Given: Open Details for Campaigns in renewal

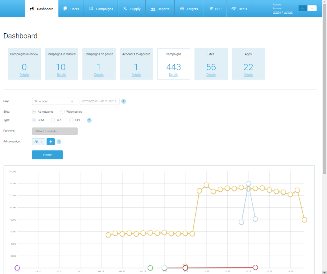Looking at the screenshot, I should [62, 75].
